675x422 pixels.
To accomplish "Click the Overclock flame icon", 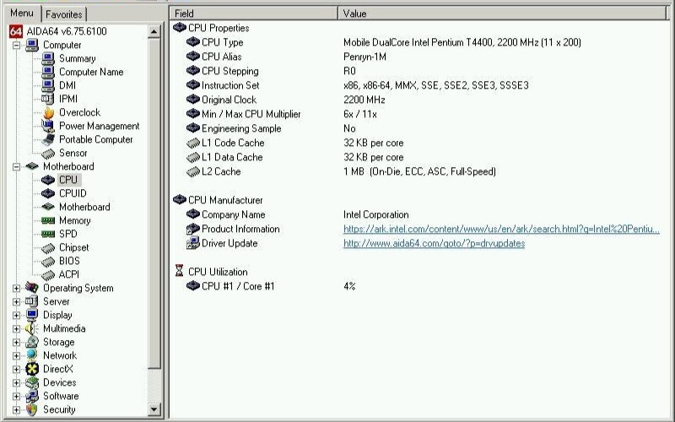I will click(x=48, y=112).
